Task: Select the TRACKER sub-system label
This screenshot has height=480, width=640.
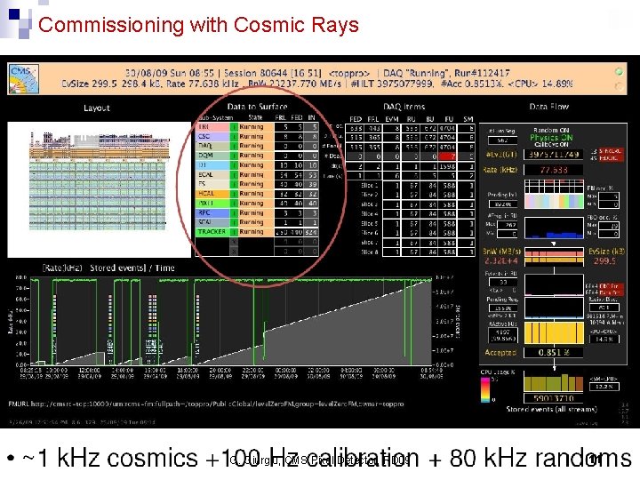Action: pyautogui.click(x=212, y=232)
